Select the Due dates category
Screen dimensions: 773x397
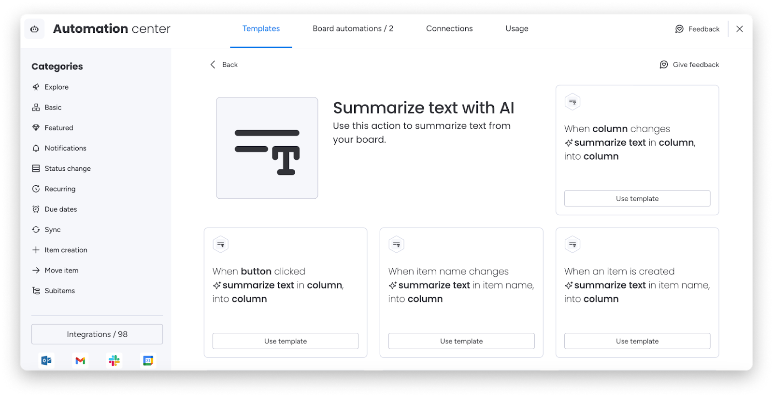tap(55, 209)
